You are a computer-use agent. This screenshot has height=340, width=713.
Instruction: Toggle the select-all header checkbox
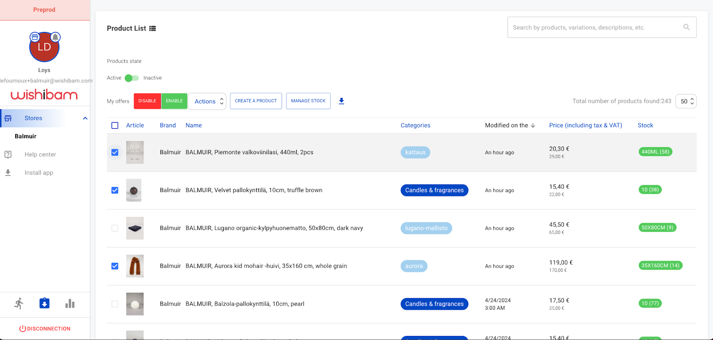pos(115,126)
